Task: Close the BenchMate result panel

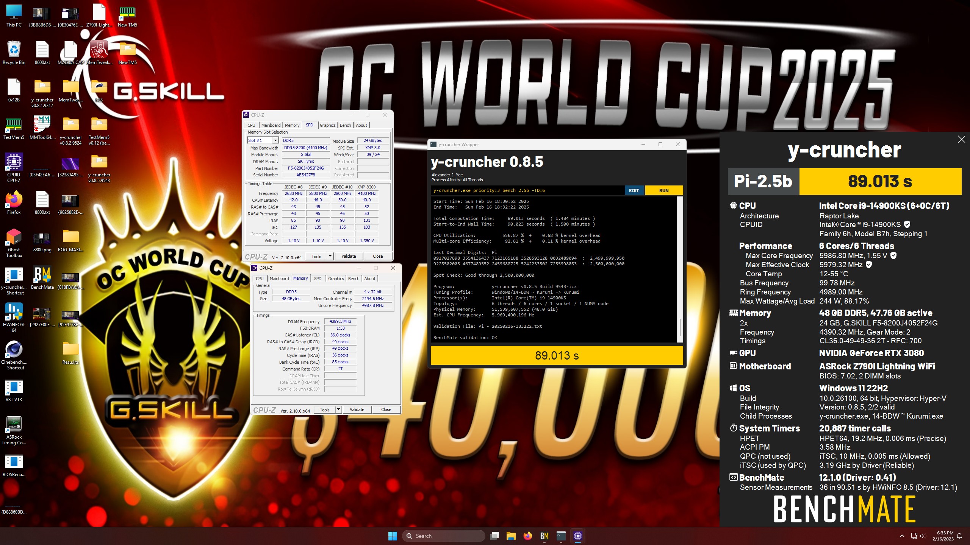Action: (x=961, y=139)
